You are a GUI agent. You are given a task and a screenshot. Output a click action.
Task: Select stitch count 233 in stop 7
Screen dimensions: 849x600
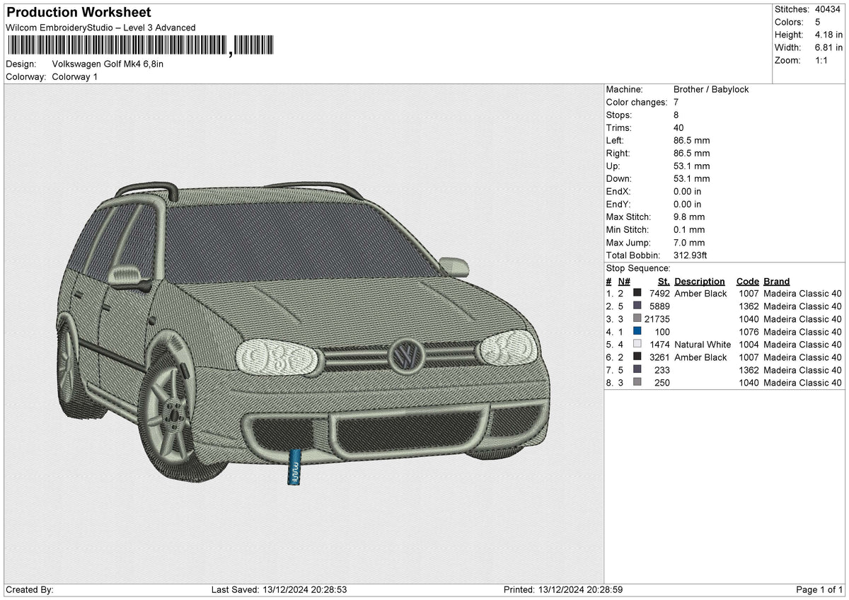662,370
